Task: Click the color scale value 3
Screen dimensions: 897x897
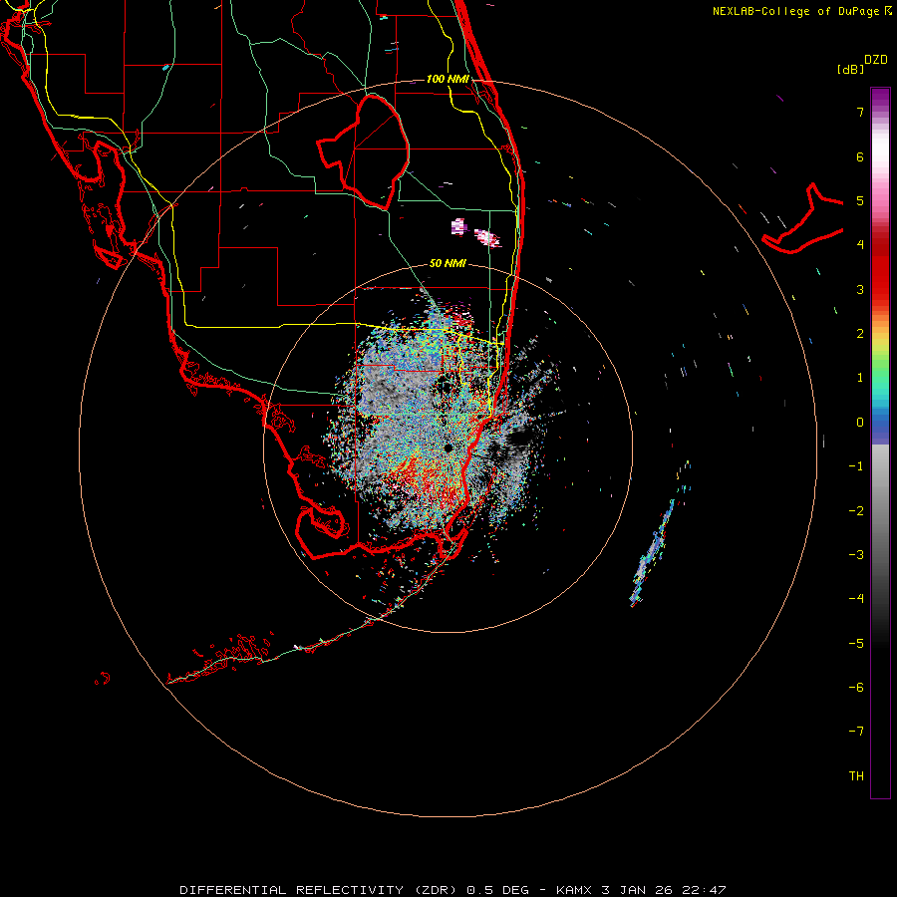Action: coord(860,289)
